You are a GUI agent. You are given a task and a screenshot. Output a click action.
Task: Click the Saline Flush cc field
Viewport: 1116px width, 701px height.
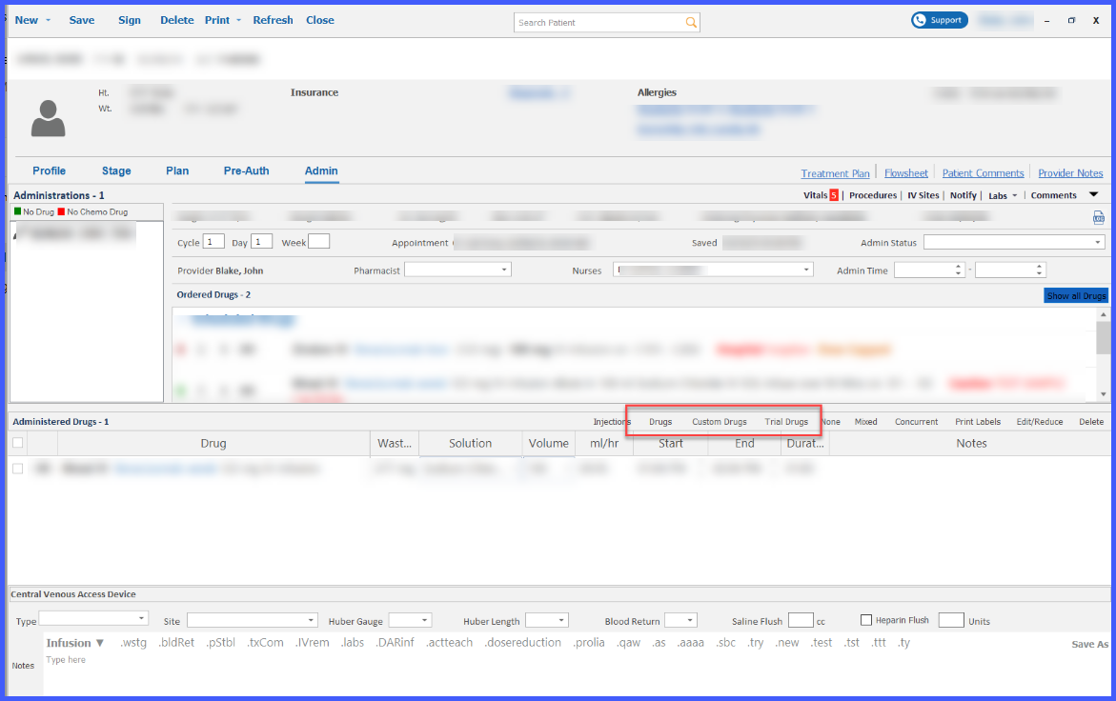click(x=801, y=620)
